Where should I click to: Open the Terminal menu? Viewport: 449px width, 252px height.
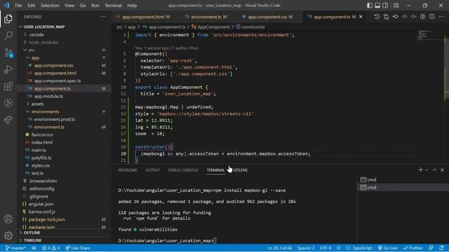113,6
